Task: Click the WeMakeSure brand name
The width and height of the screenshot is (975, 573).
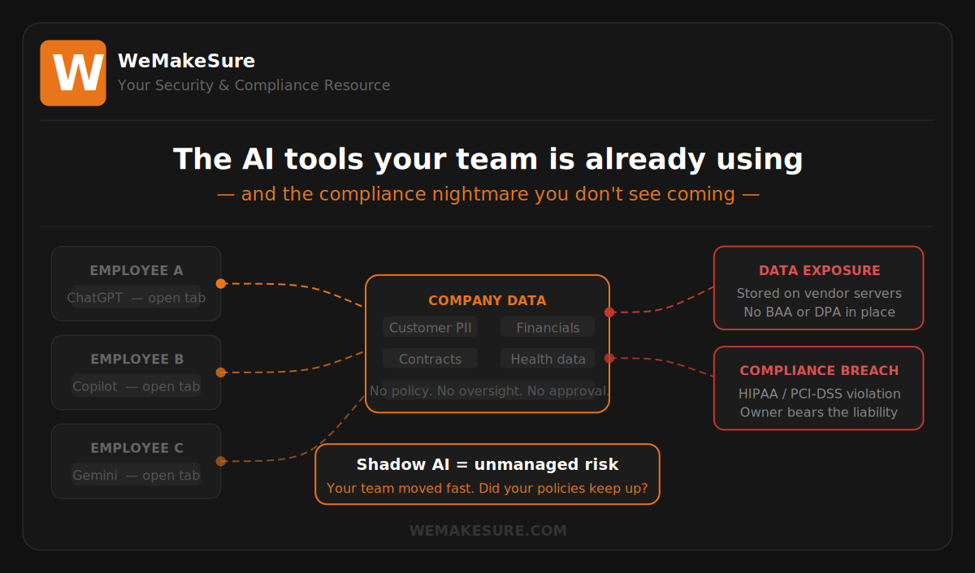Action: 186,61
